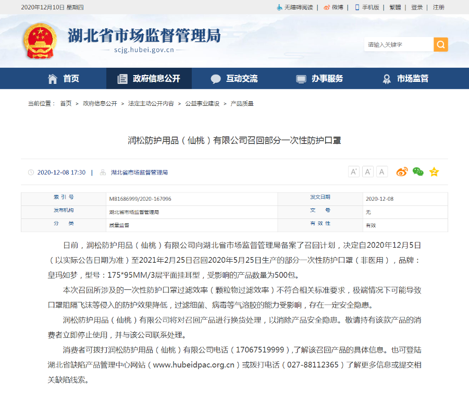Type in the 请输入关键字 search field
The image size is (469, 402).
(x=398, y=45)
